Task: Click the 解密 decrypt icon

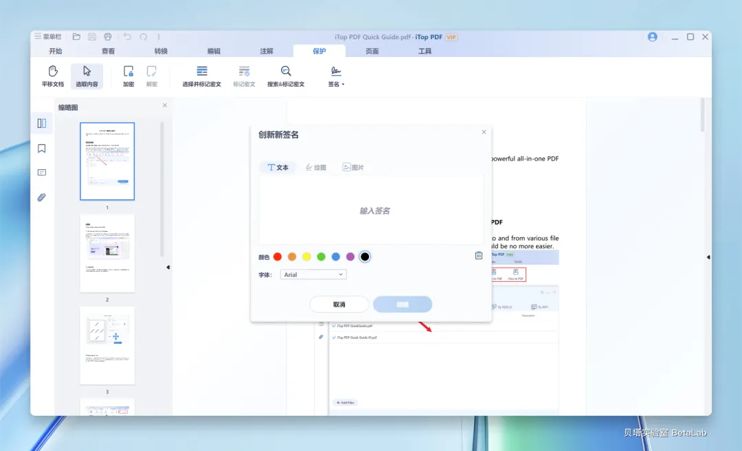Action: pos(151,76)
